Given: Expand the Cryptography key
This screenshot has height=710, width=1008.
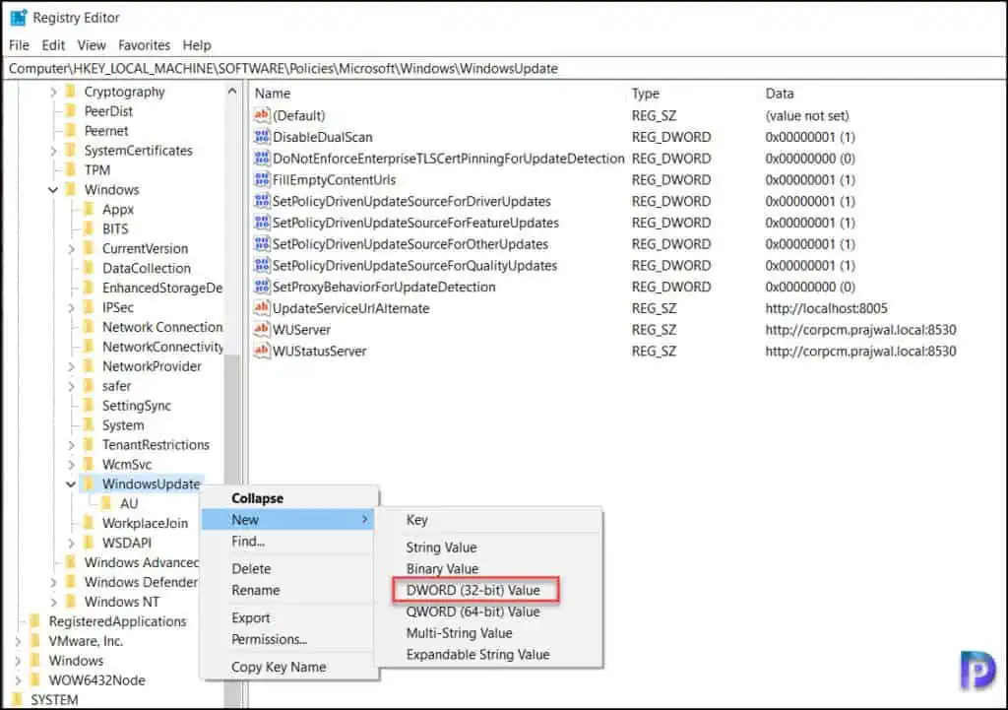Looking at the screenshot, I should pos(53,92).
